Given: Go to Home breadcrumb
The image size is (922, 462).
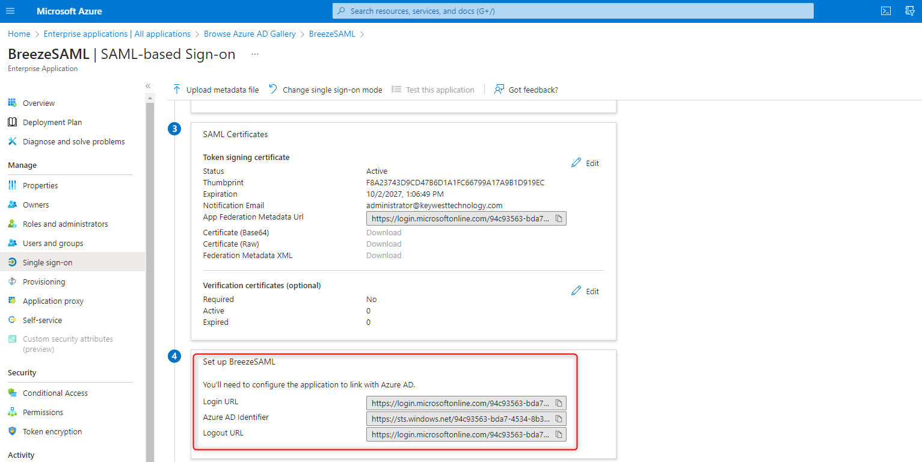Looking at the screenshot, I should [19, 34].
